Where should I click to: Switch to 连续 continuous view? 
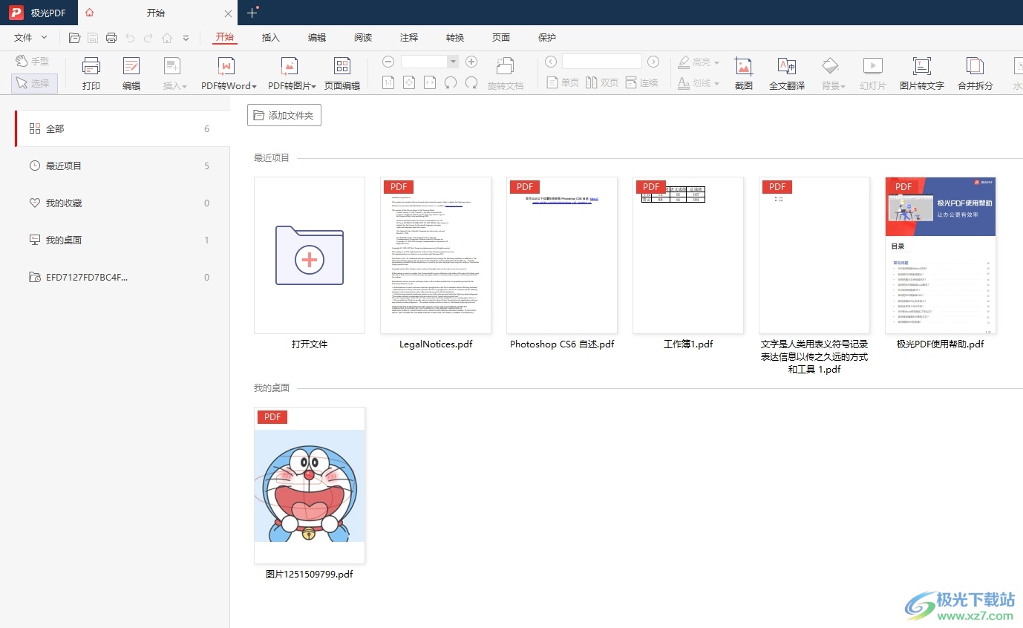[x=642, y=82]
